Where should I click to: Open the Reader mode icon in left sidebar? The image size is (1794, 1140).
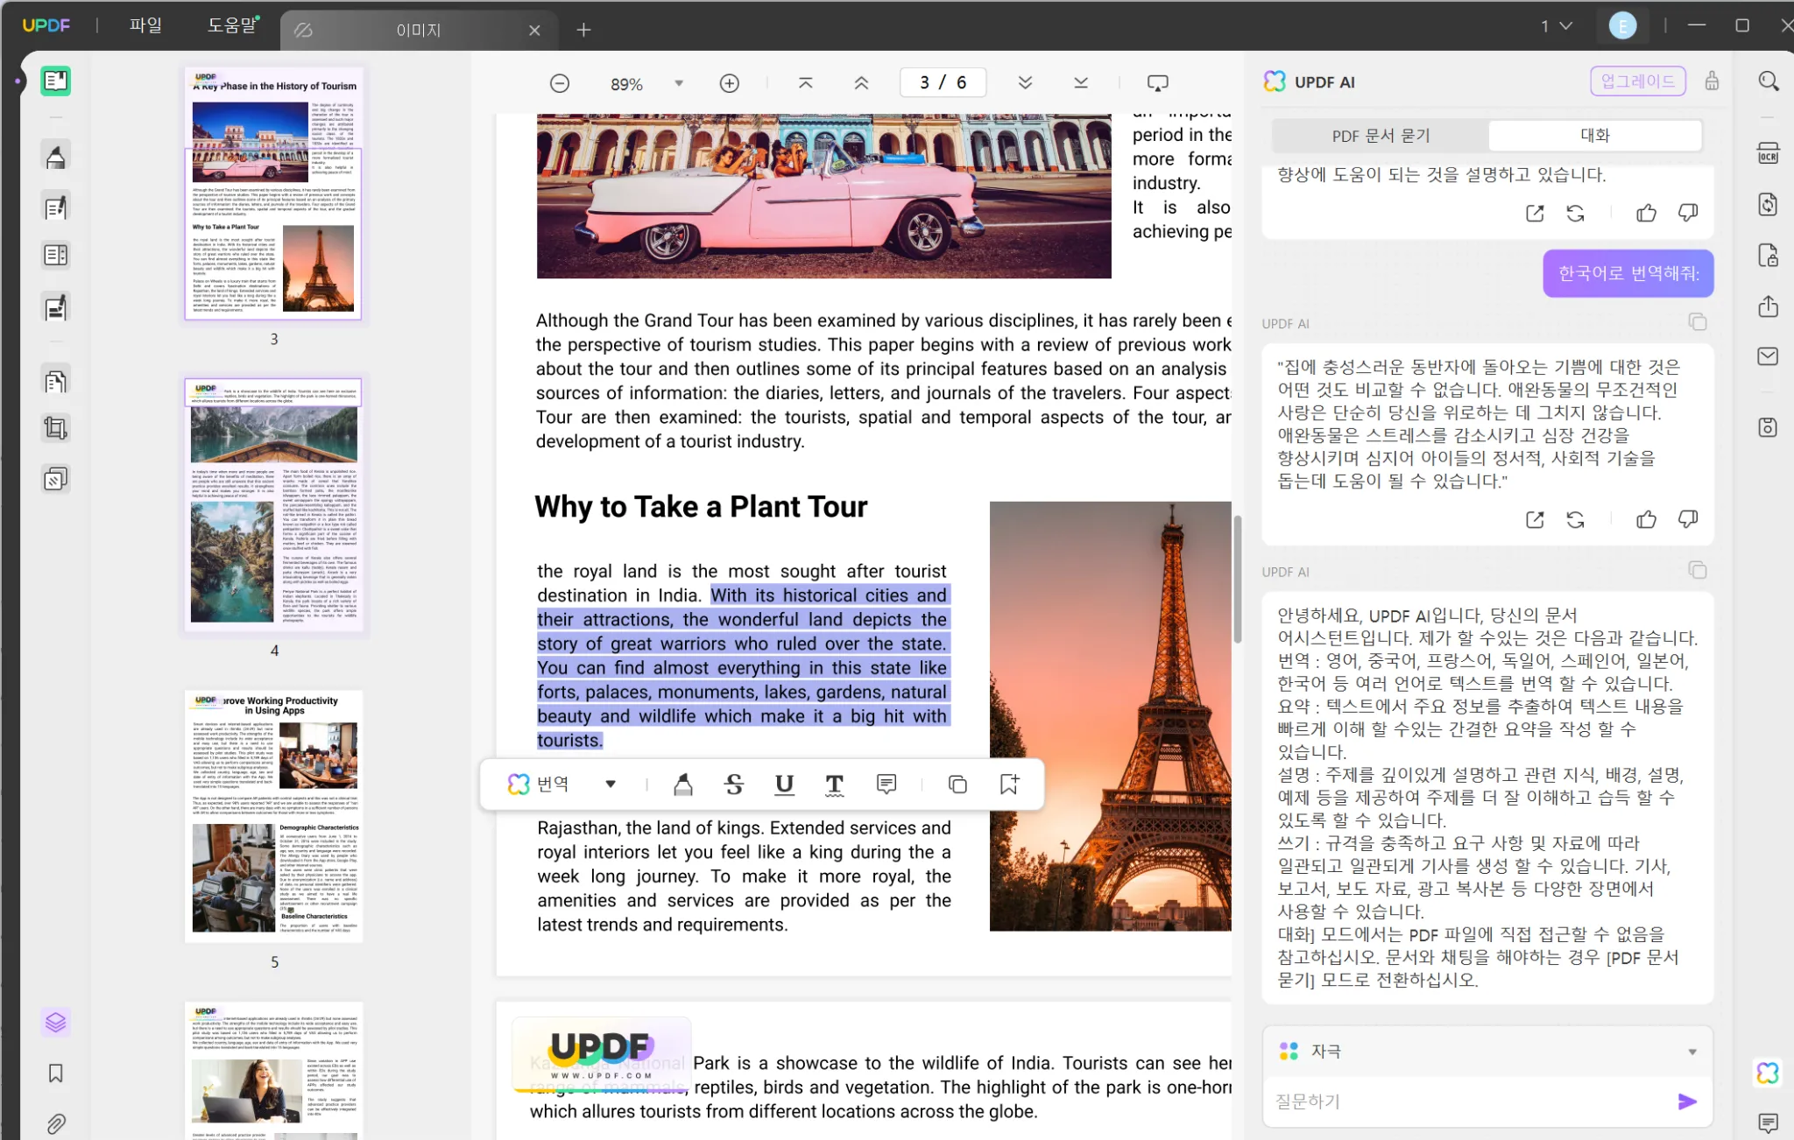click(55, 81)
